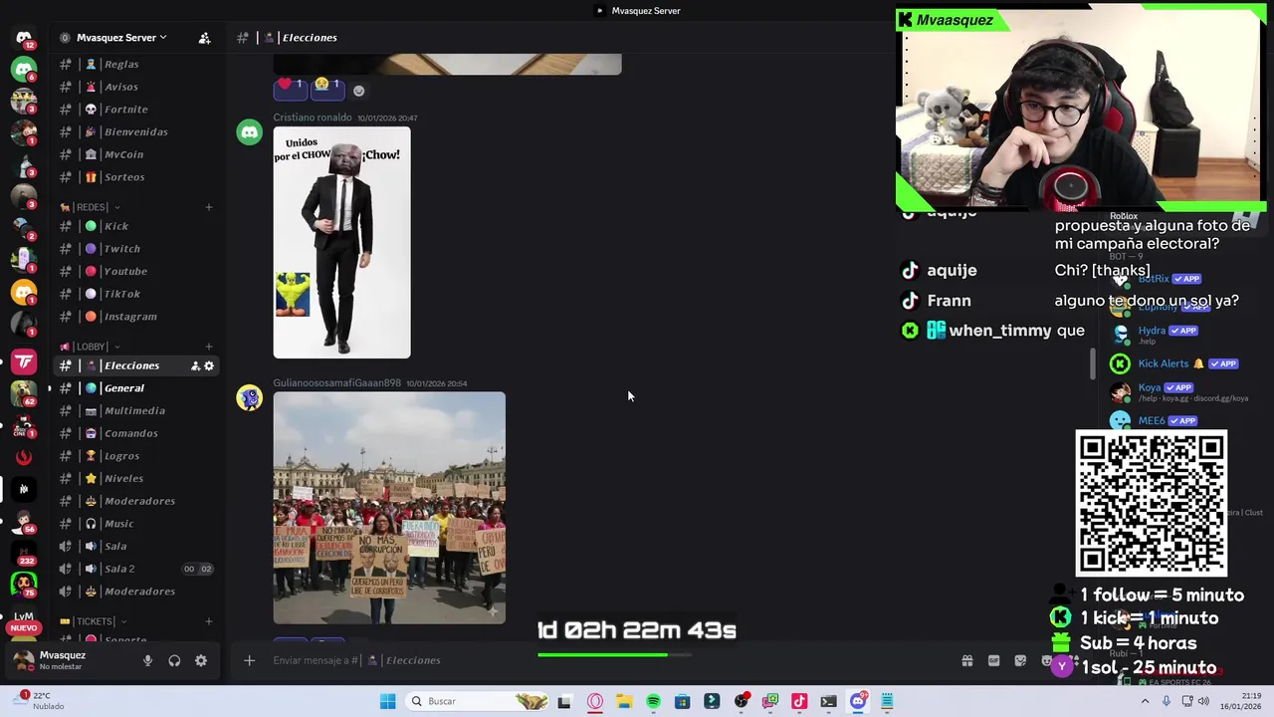Open the weather widget on taskbar
The height and width of the screenshot is (717, 1274).
coord(40,701)
